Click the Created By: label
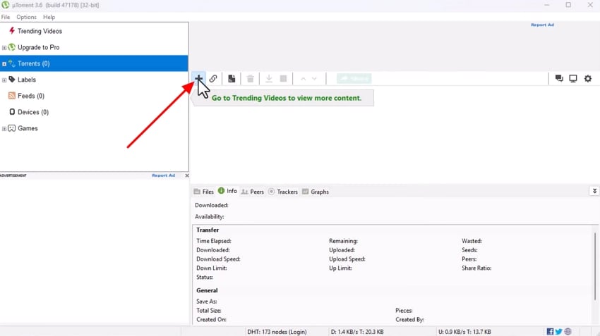This screenshot has height=336, width=600. pos(409,320)
